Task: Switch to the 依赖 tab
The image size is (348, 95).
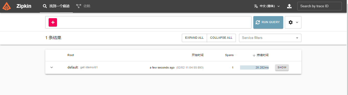Action: 83,6
